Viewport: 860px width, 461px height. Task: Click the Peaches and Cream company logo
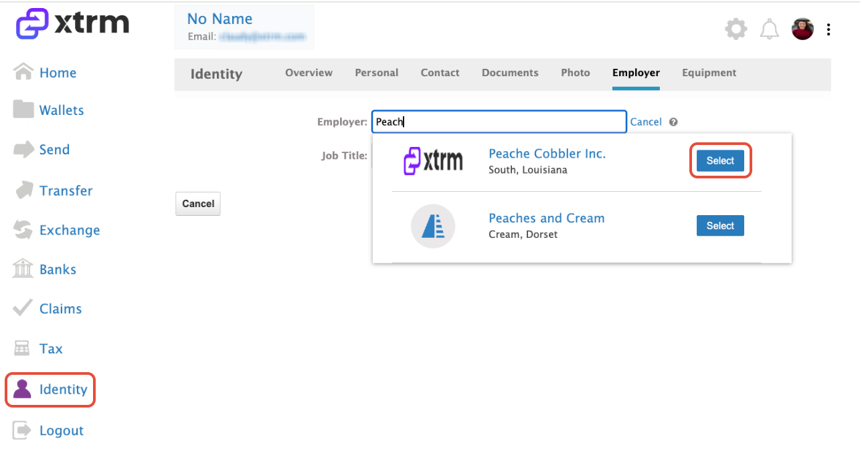[x=433, y=226]
